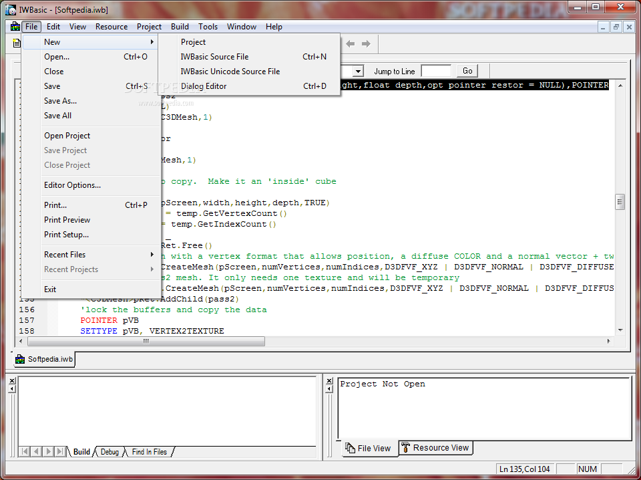Restore the inner document window
Viewport: 641px width, 480px height.
(x=616, y=27)
